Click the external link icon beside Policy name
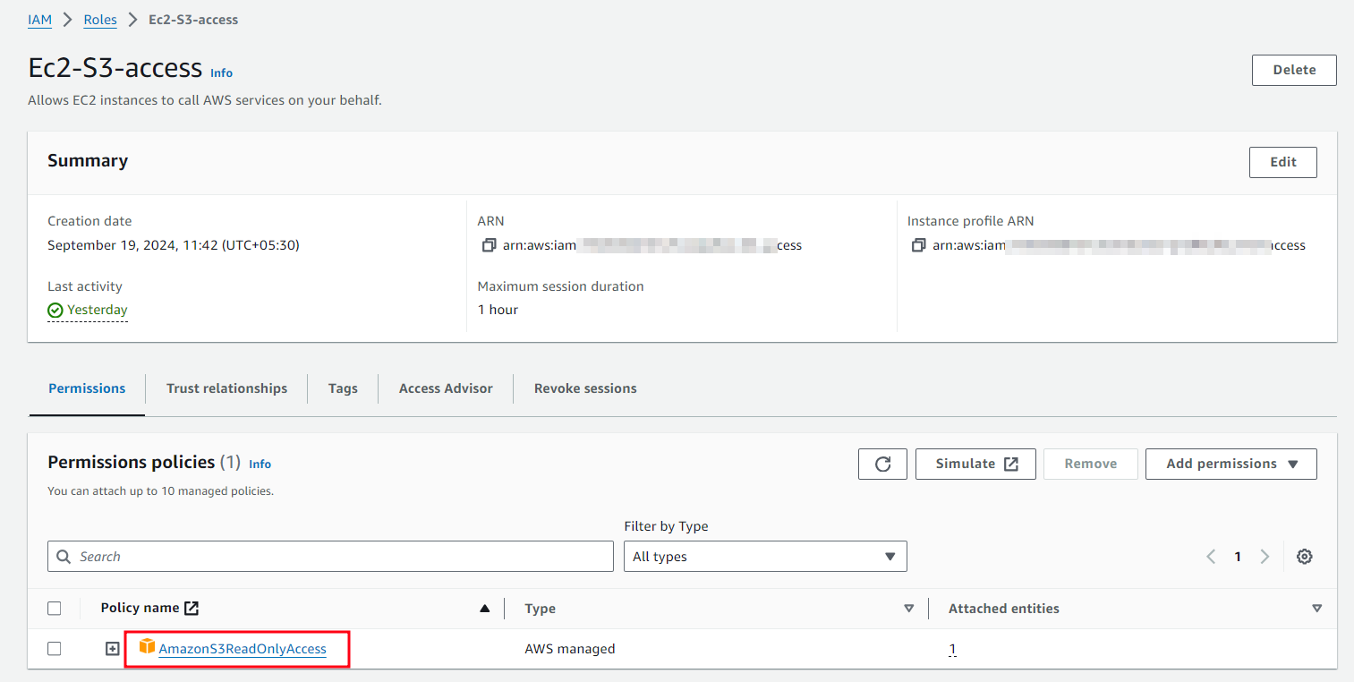This screenshot has width=1354, height=682. 192,608
